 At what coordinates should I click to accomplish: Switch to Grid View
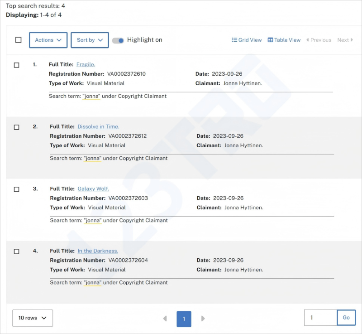click(247, 40)
